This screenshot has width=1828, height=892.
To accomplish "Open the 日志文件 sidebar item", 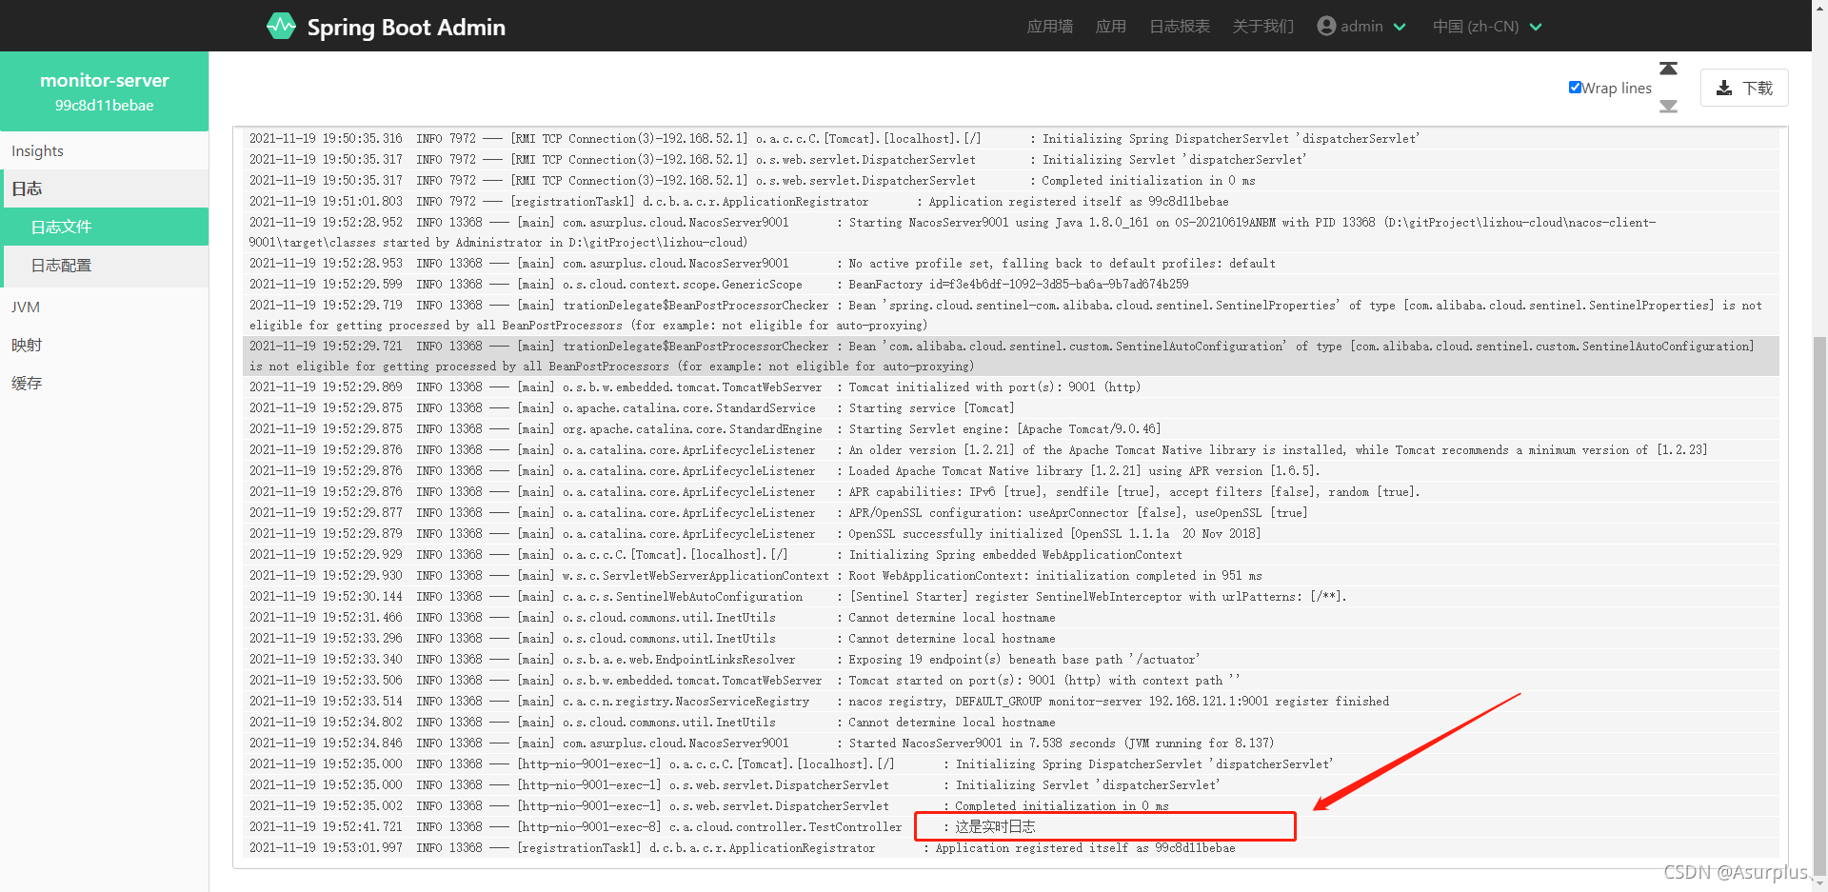I will [105, 227].
